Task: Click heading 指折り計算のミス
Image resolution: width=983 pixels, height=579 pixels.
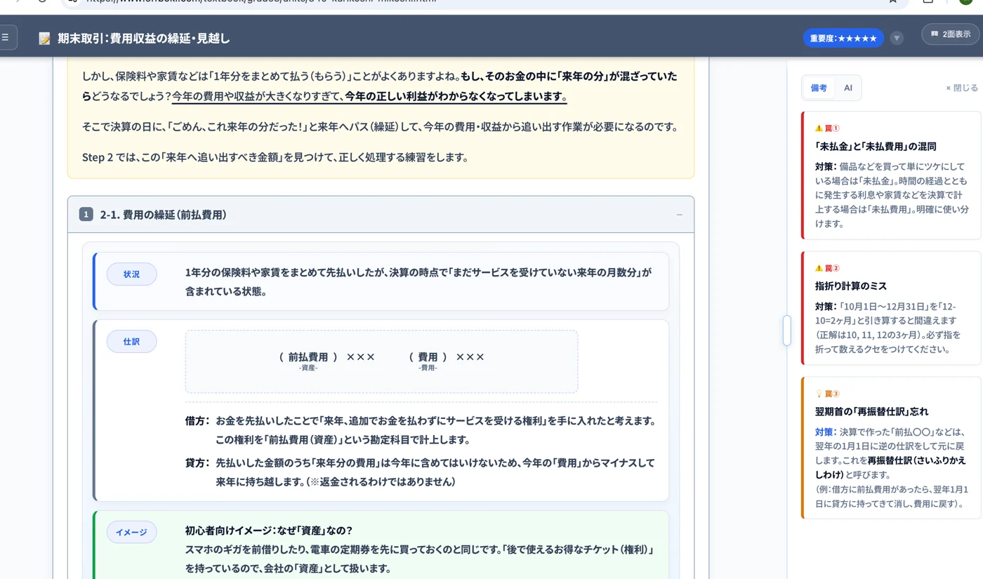Action: [851, 286]
